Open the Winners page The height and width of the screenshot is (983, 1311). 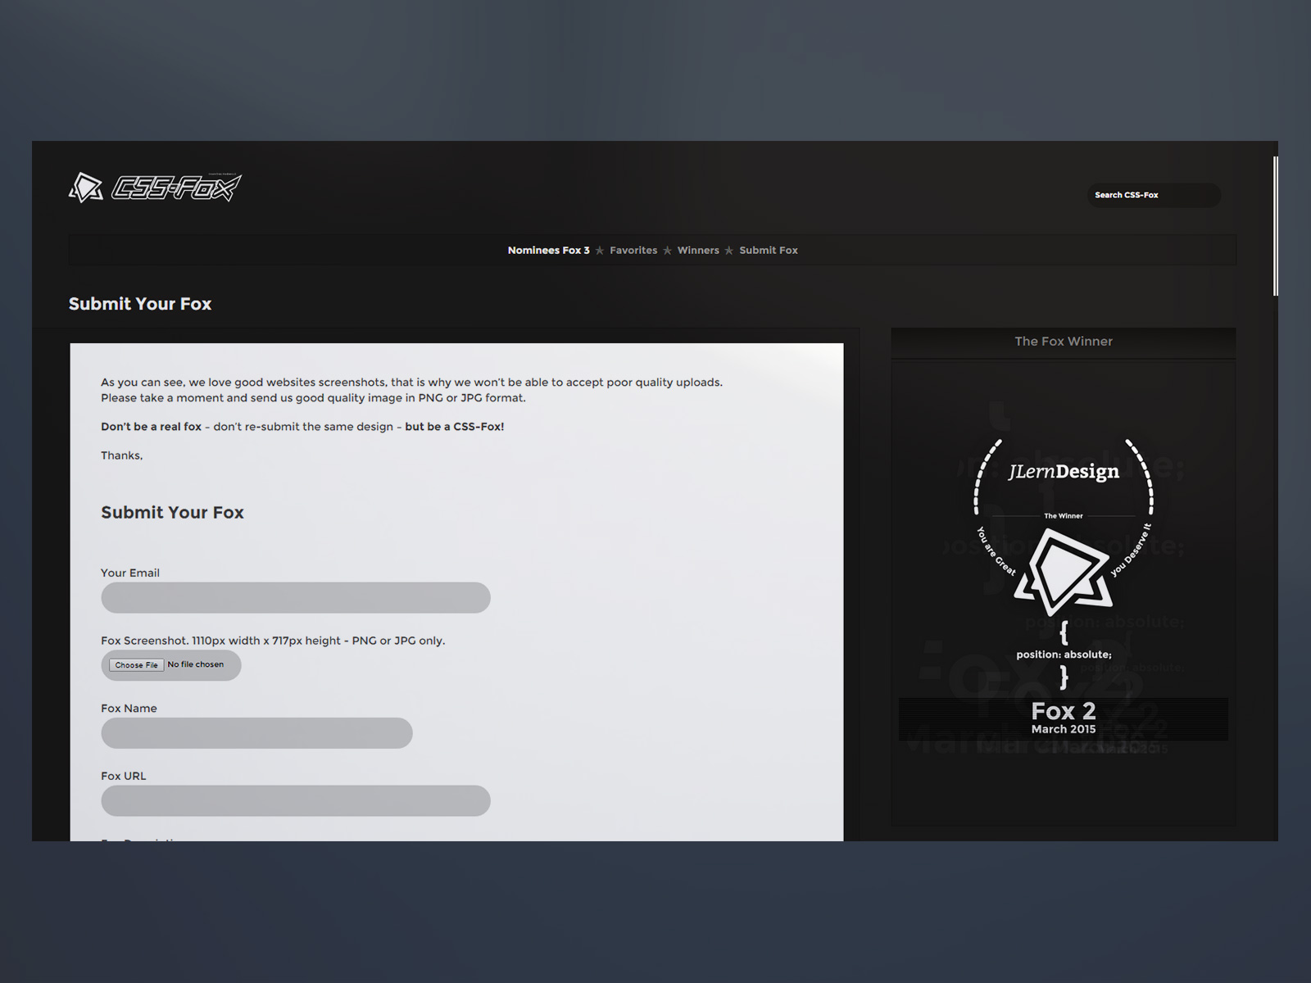(x=698, y=251)
